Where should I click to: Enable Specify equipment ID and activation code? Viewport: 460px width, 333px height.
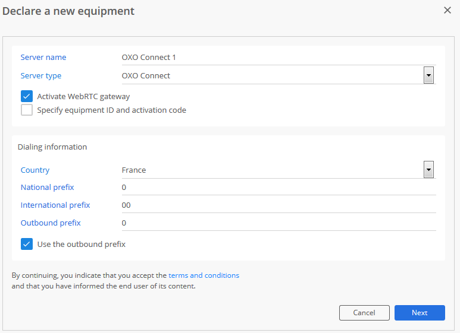pos(27,110)
